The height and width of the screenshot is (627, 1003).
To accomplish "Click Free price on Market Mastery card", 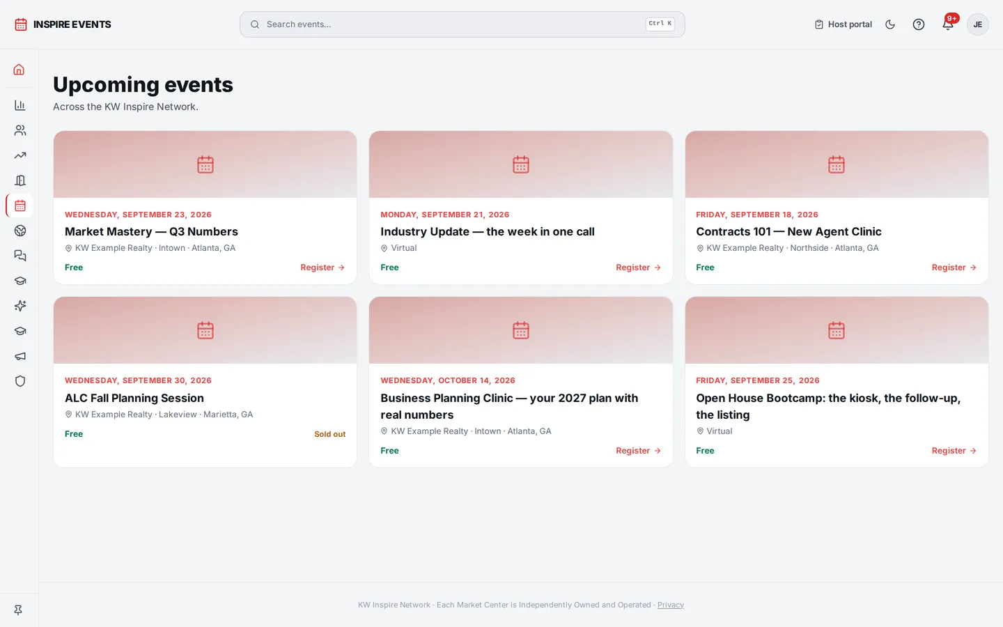I will [74, 268].
